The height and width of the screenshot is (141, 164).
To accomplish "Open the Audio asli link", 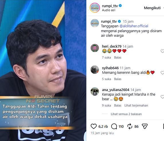I will point(109,10).
